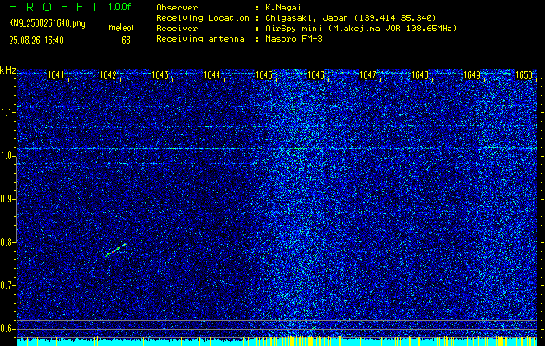Click the 1642 time marker
Image resolution: width=545 pixels, height=346 pixels.
107,75
